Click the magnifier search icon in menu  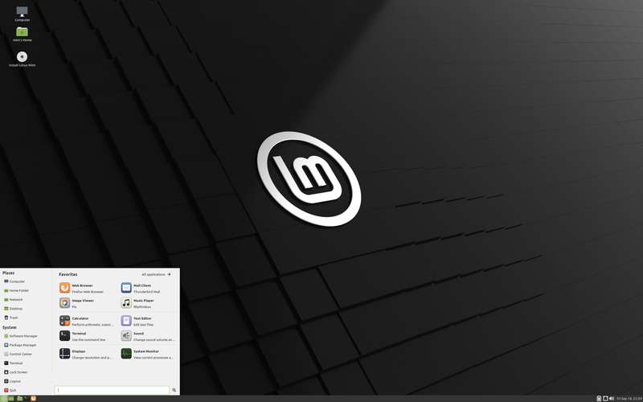[174, 390]
